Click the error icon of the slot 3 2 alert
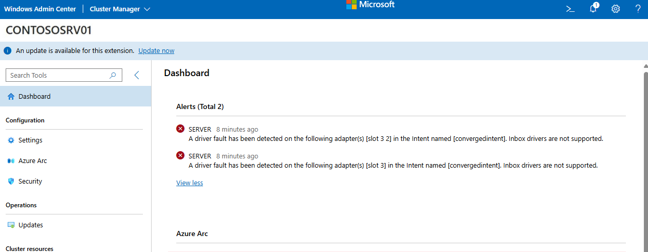The image size is (648, 252). pyautogui.click(x=180, y=129)
